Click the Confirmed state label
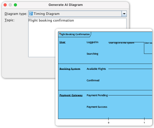 [x=93, y=80]
